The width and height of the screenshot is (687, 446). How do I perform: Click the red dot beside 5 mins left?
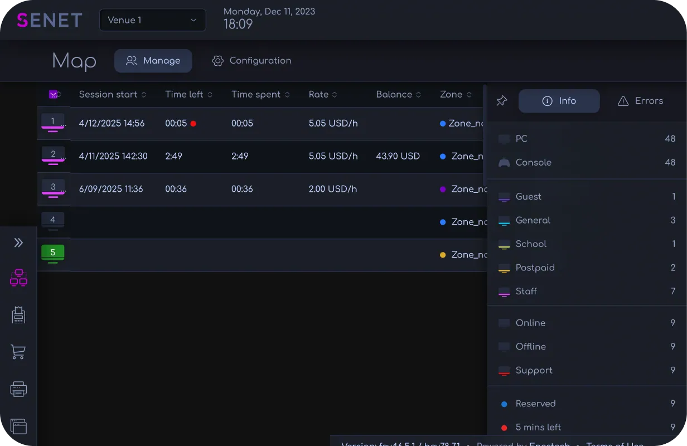coord(504,428)
